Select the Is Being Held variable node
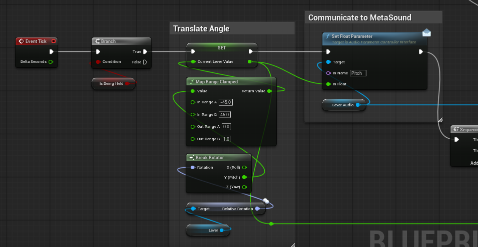 [x=114, y=83]
